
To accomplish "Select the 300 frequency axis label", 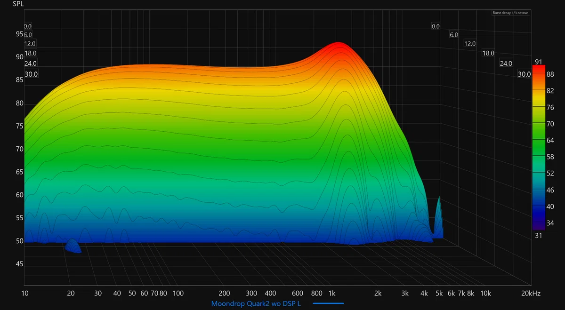I will (251, 294).
